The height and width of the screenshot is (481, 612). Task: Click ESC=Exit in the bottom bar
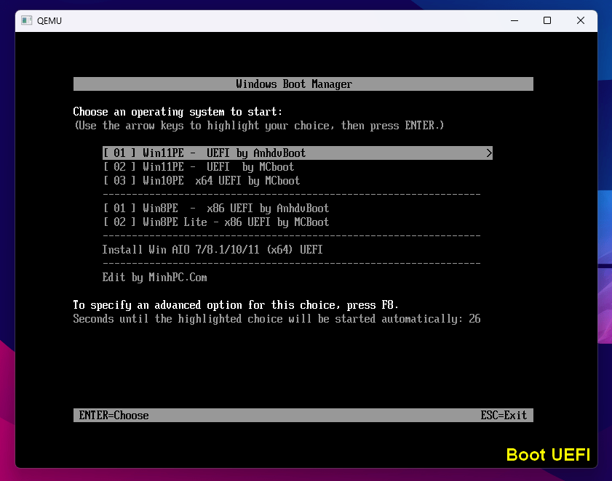pyautogui.click(x=504, y=415)
